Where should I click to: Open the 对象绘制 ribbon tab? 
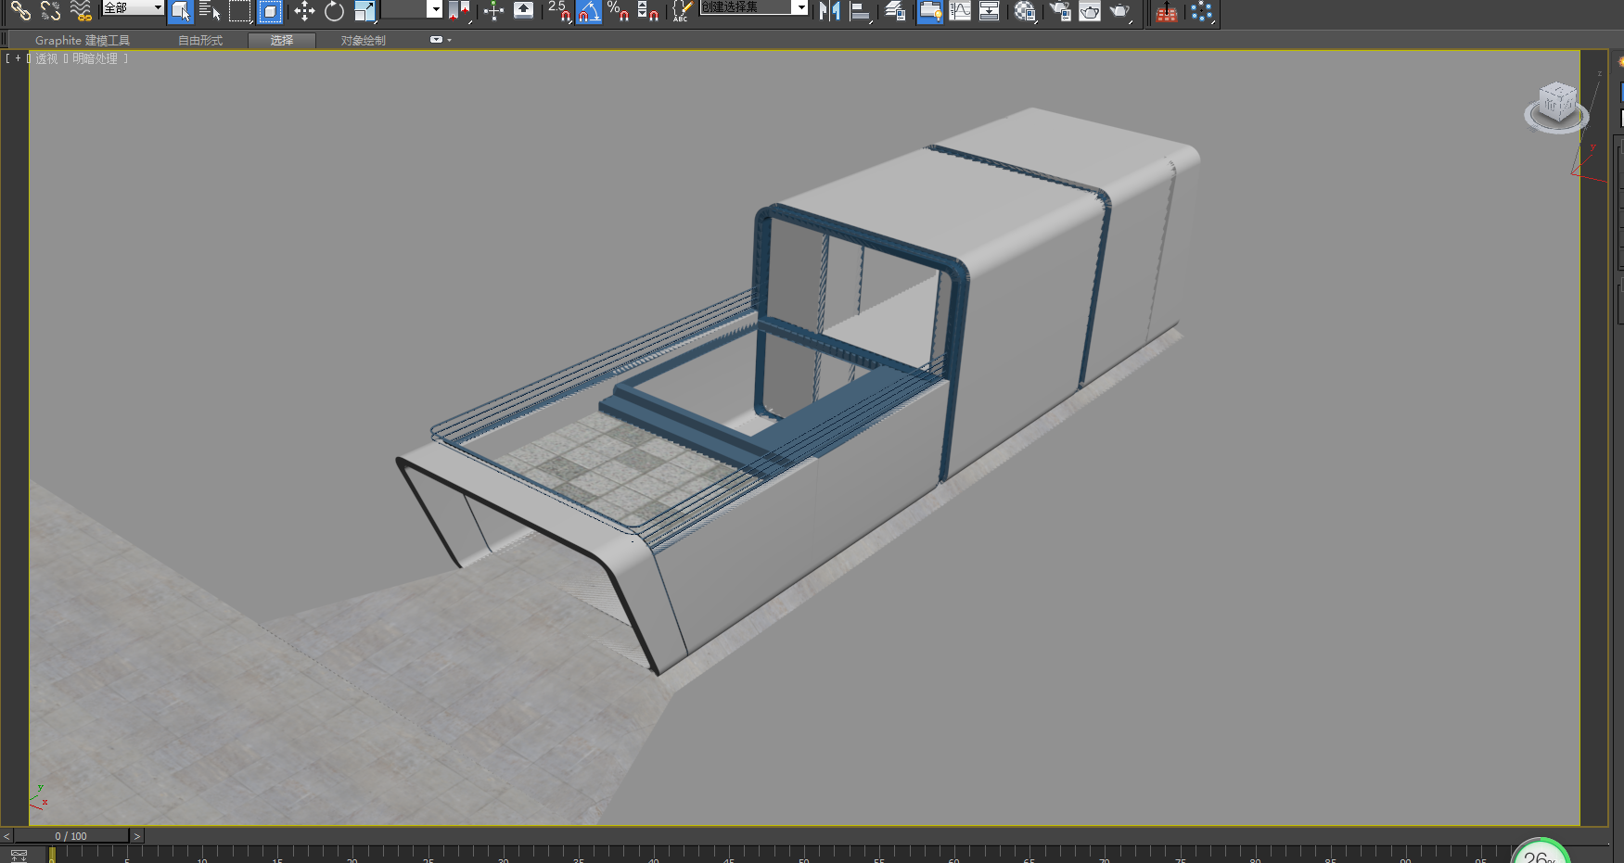(x=363, y=41)
